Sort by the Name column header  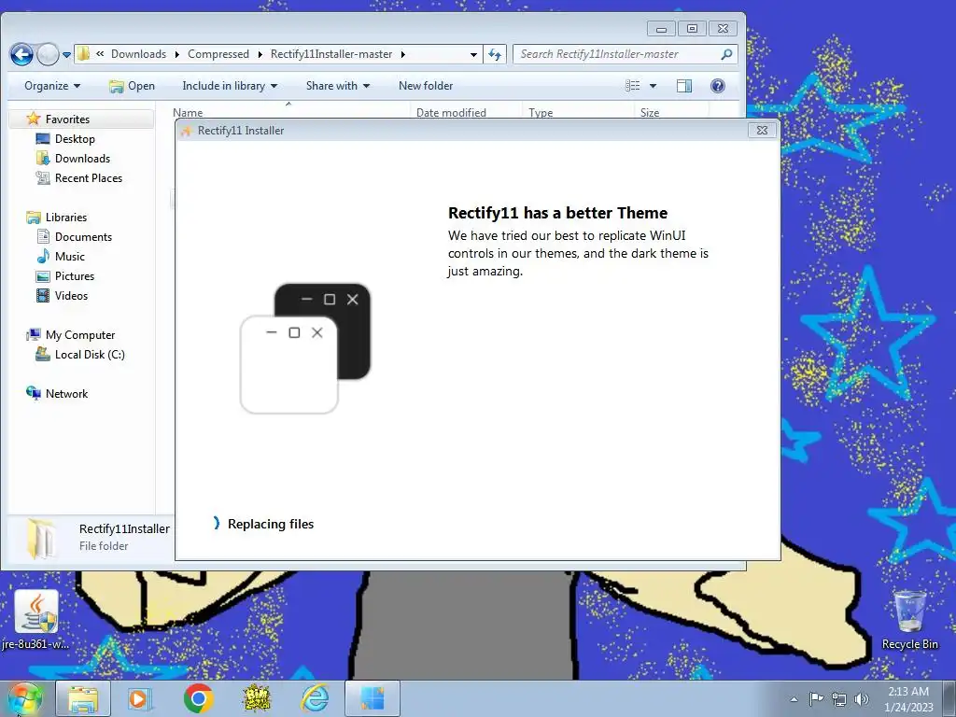pos(188,113)
